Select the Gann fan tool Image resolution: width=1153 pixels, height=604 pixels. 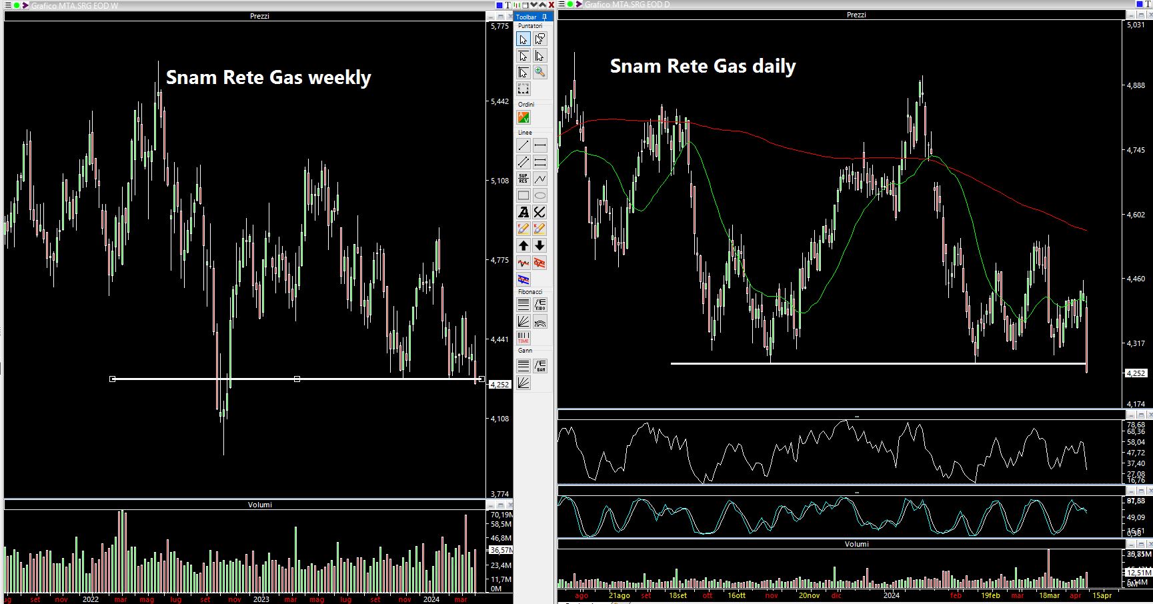click(523, 382)
